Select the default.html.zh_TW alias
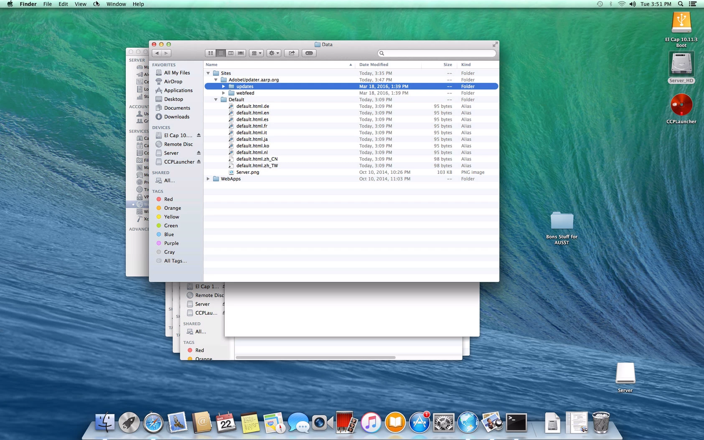Viewport: 704px width, 440px height. [351, 165]
